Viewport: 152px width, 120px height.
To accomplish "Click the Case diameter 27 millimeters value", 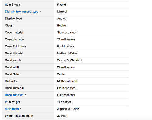I will pos(66,39).
